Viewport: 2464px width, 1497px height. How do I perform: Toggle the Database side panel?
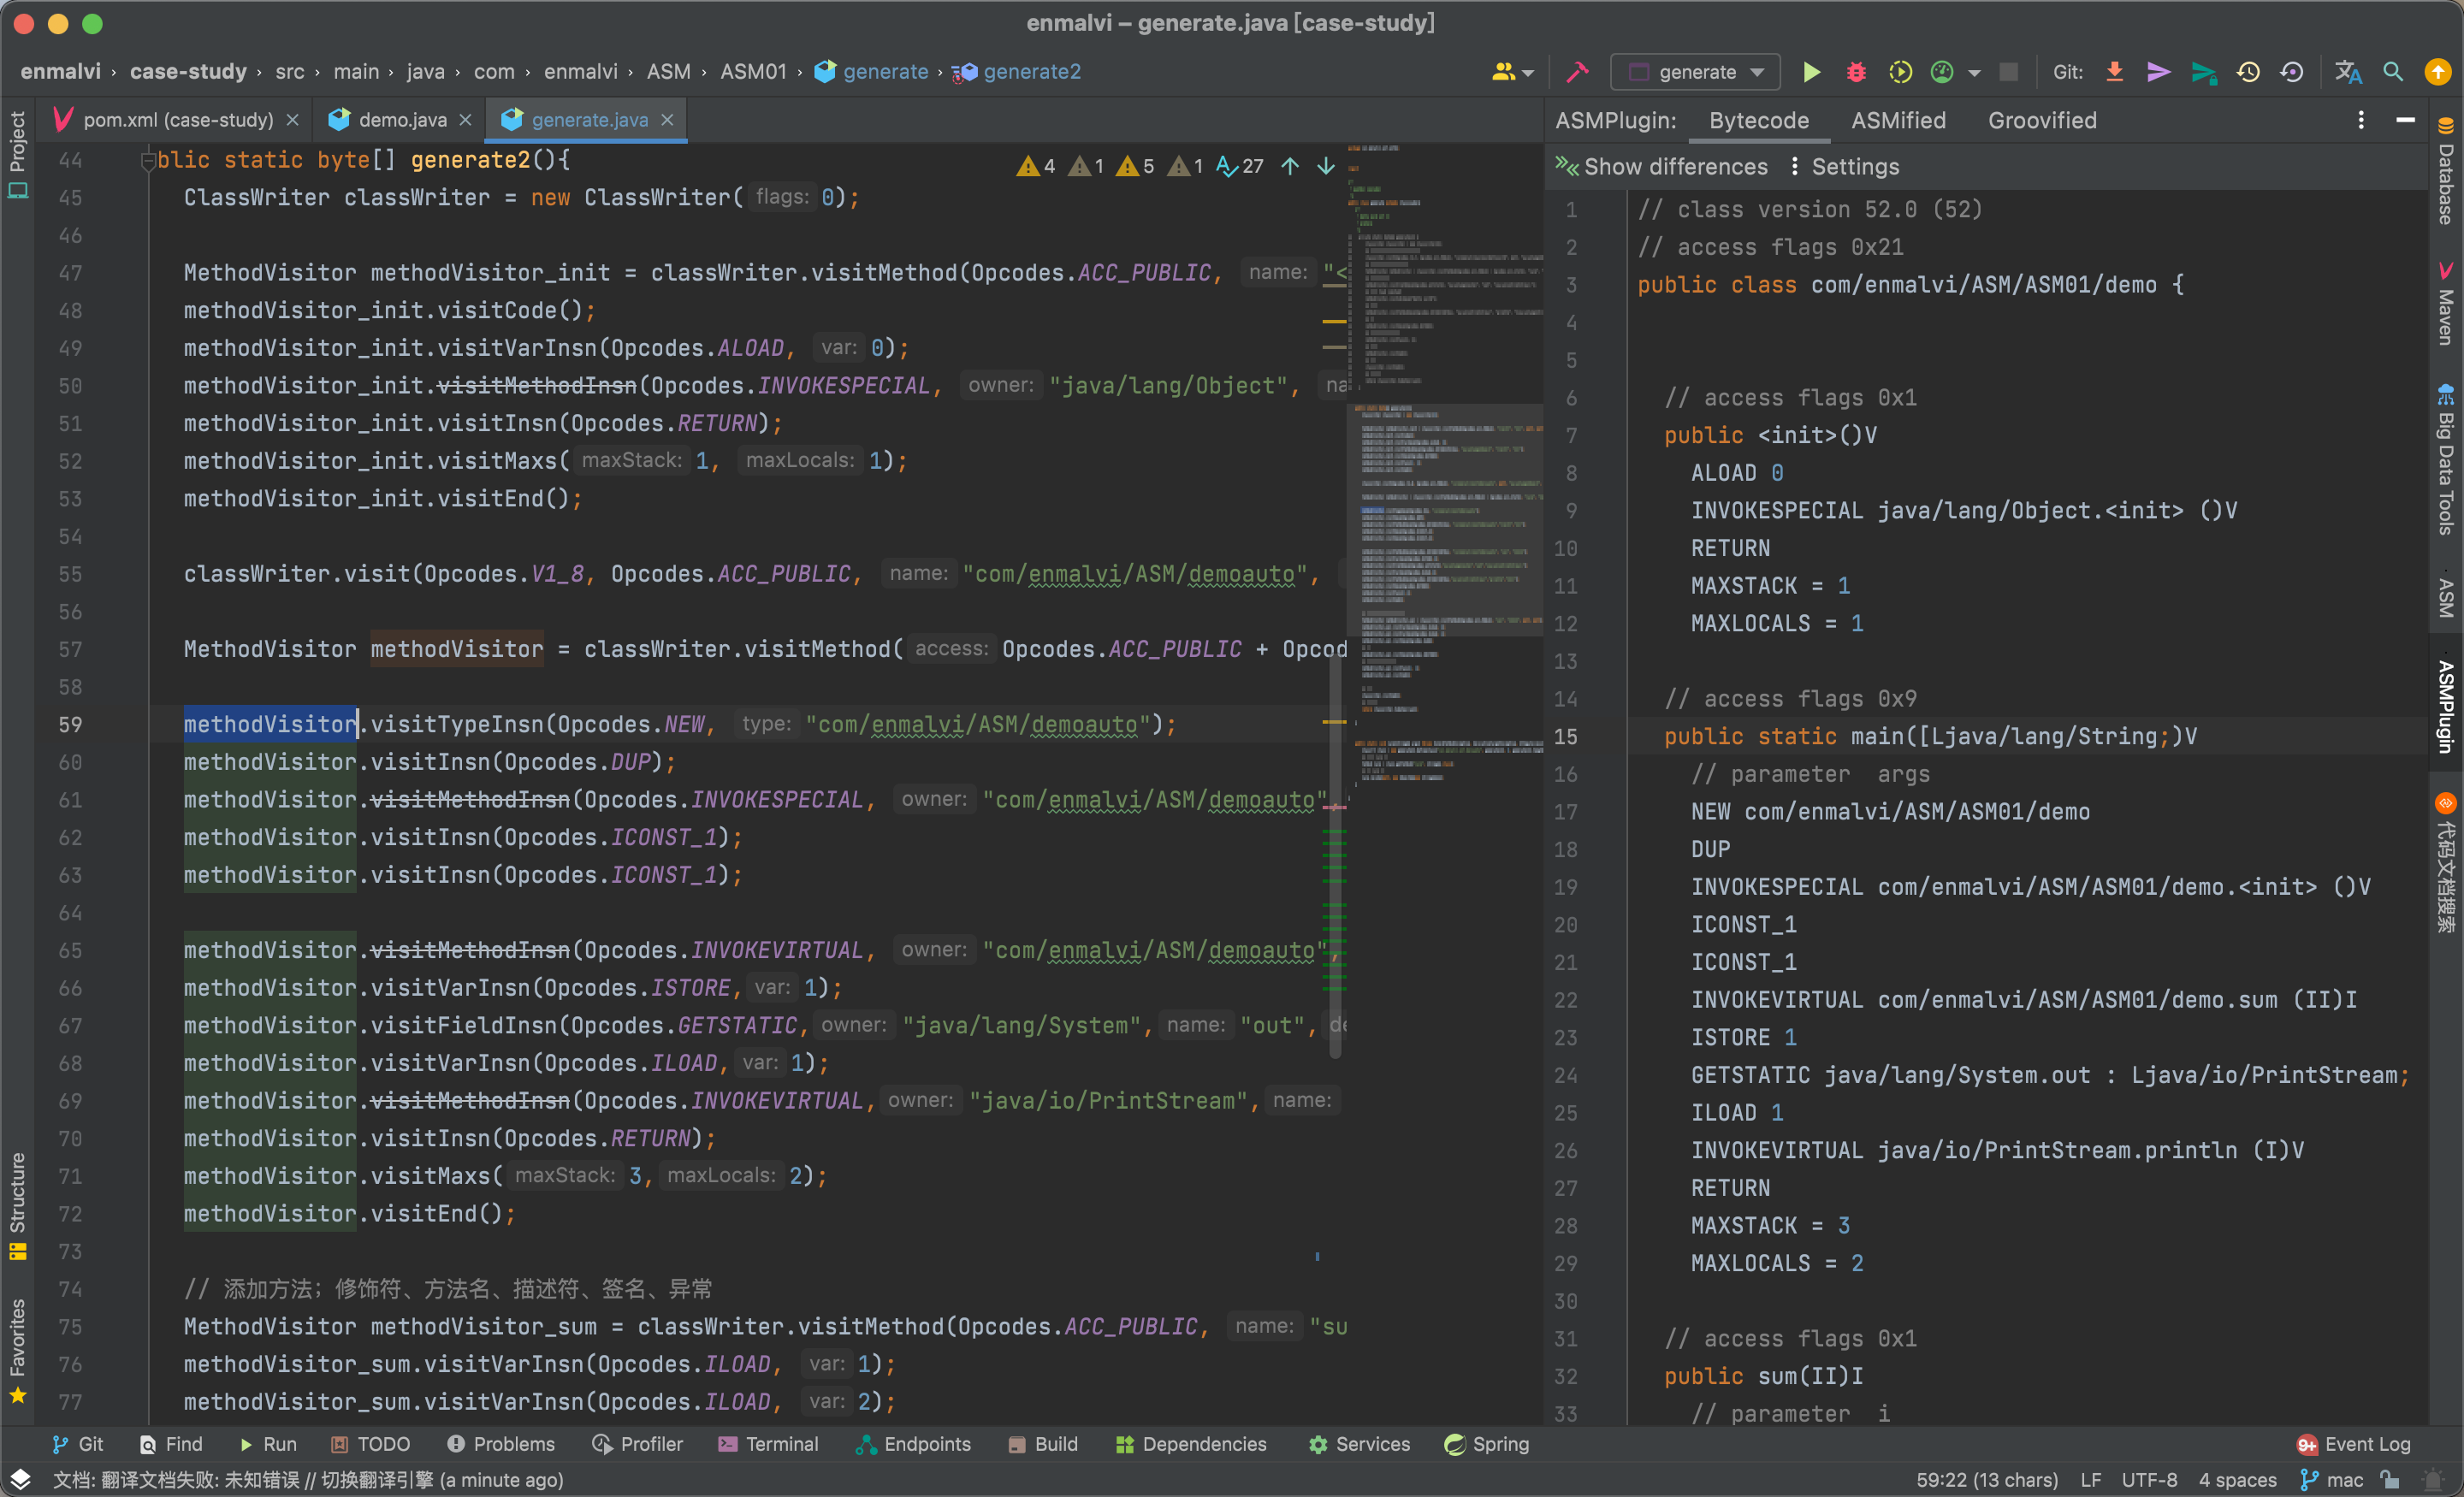point(2445,171)
